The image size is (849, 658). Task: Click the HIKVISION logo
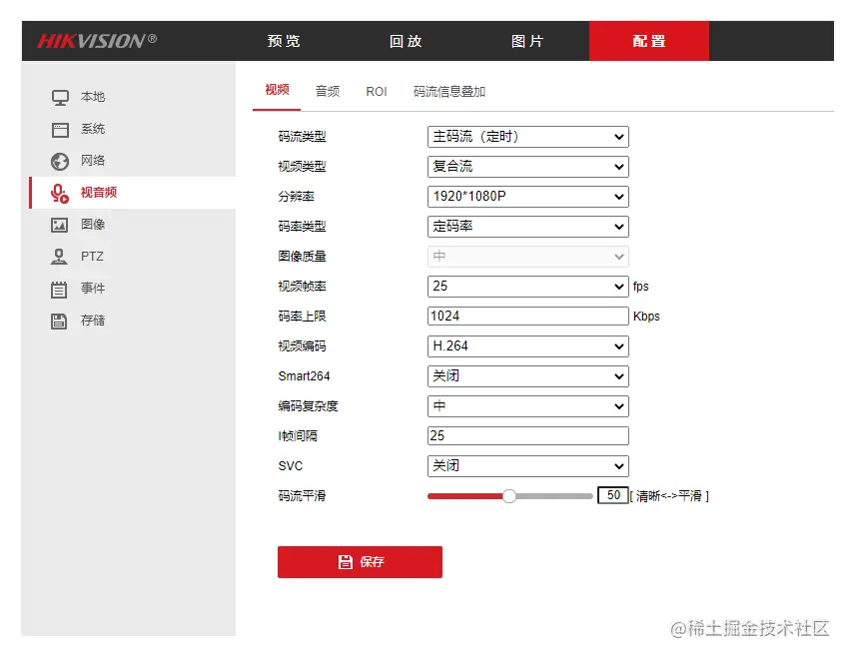[x=97, y=41]
